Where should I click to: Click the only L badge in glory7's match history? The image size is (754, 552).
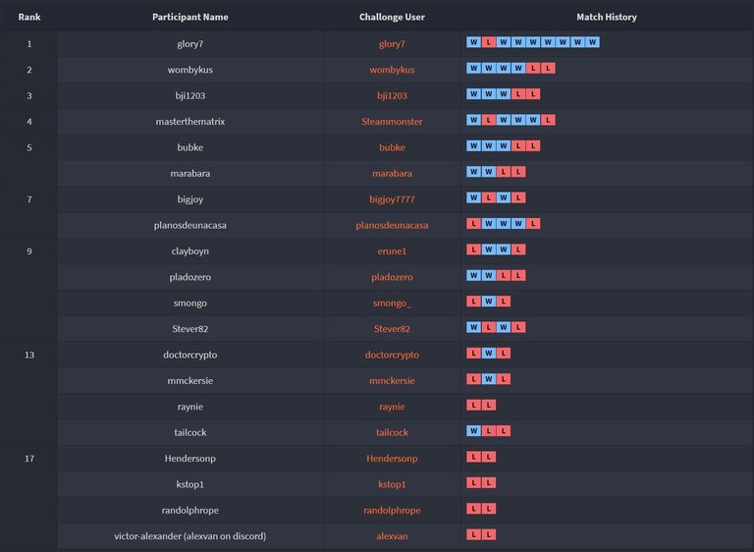coord(489,42)
